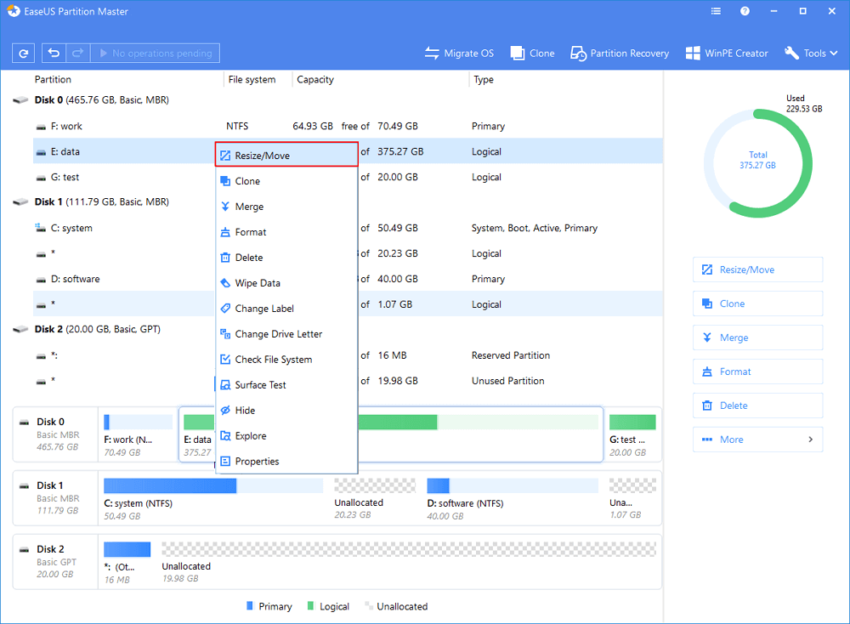
Task: Select the 20.23 GB Unallocated block on Disk 1
Action: 375,499
